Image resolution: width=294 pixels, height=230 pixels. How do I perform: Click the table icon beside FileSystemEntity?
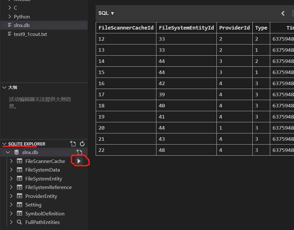19,179
